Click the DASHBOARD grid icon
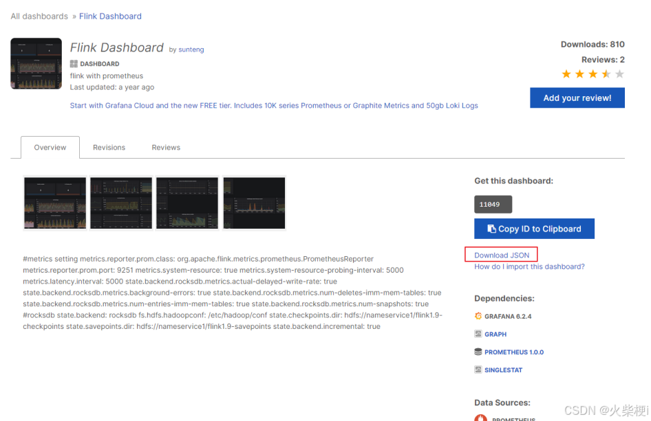The width and height of the screenshot is (651, 421). tap(74, 64)
